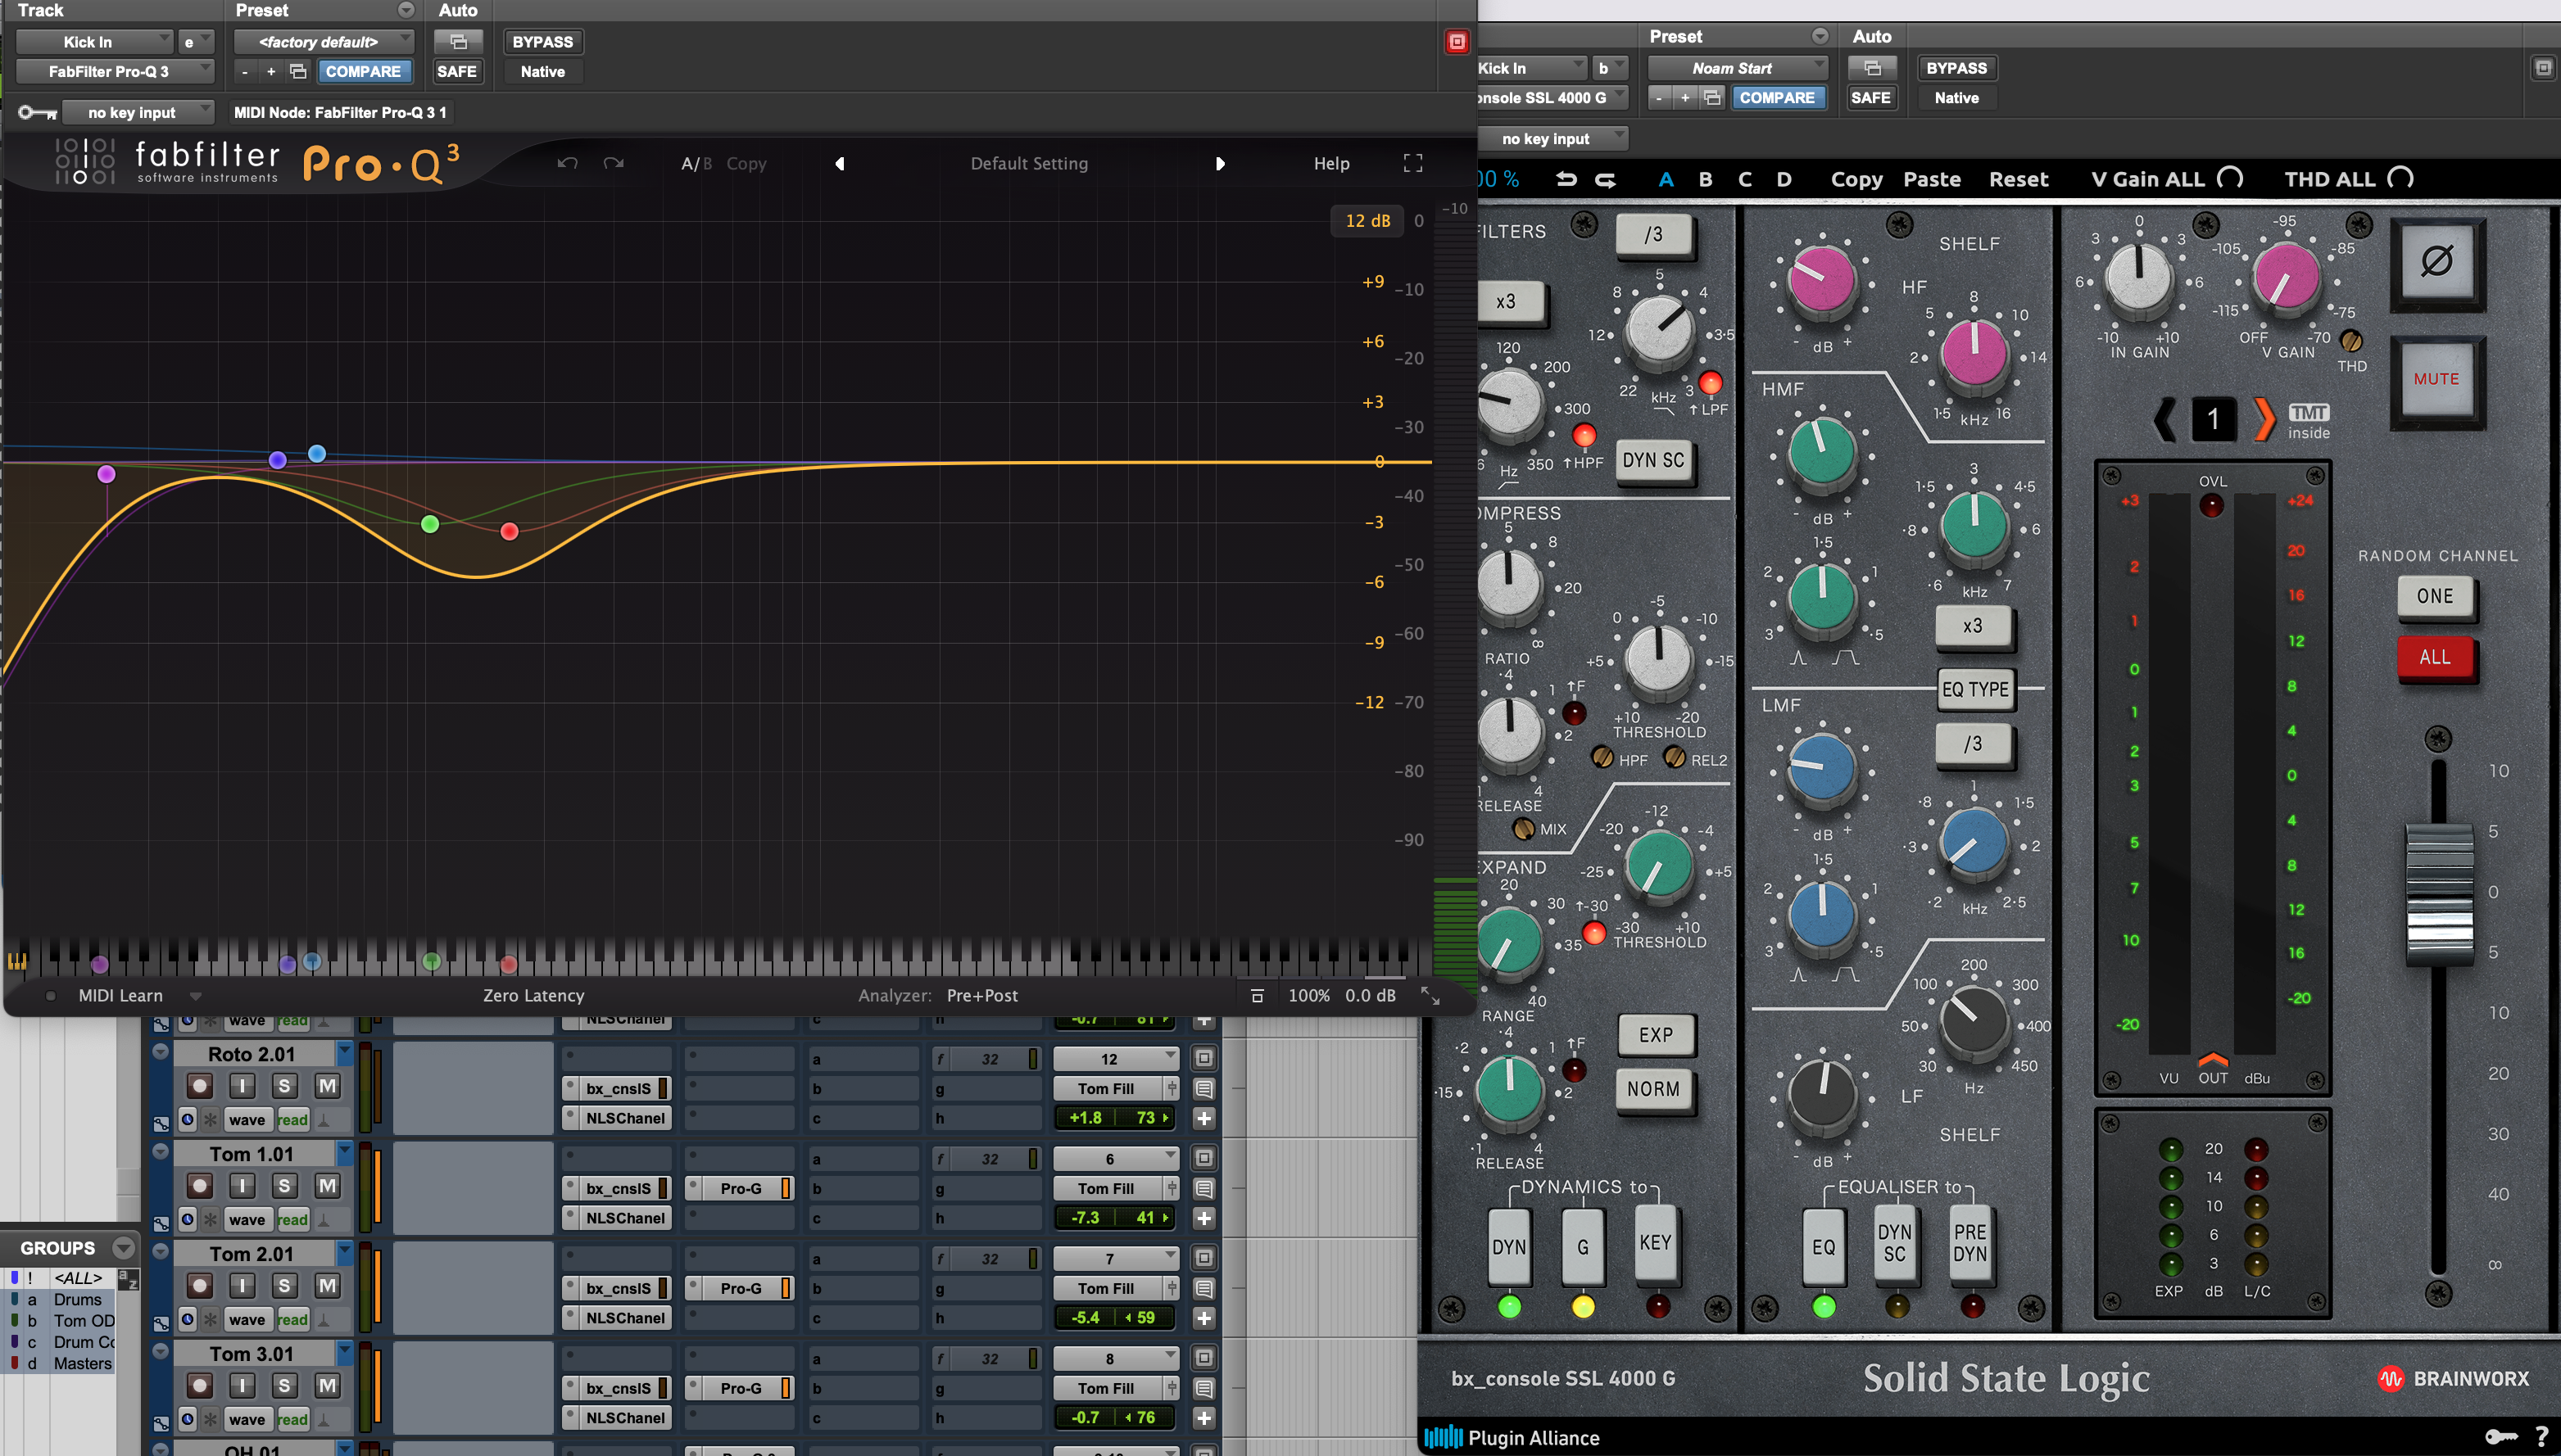Toggle BYPASS on SSL 4000 G window
The width and height of the screenshot is (2561, 1456).
pos(1956,68)
